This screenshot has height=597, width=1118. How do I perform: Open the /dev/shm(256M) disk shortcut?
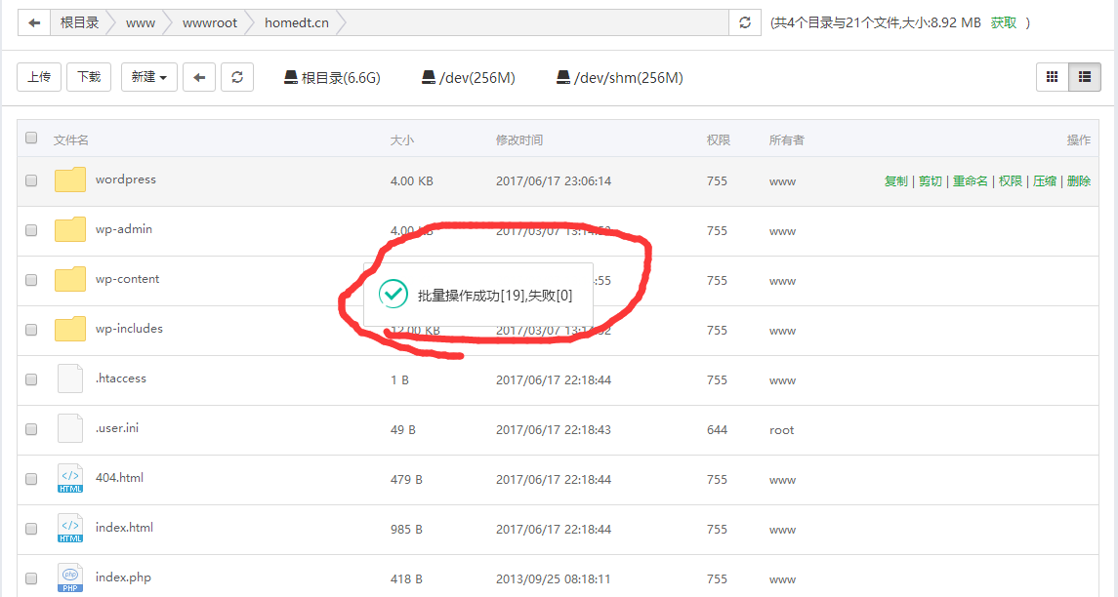(x=619, y=78)
